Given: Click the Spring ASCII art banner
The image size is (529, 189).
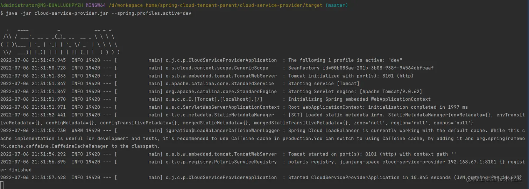Looking at the screenshot, I should pyautogui.click(x=60, y=41).
